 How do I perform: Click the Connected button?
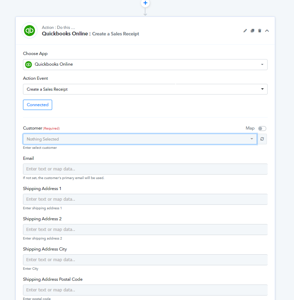[37, 105]
